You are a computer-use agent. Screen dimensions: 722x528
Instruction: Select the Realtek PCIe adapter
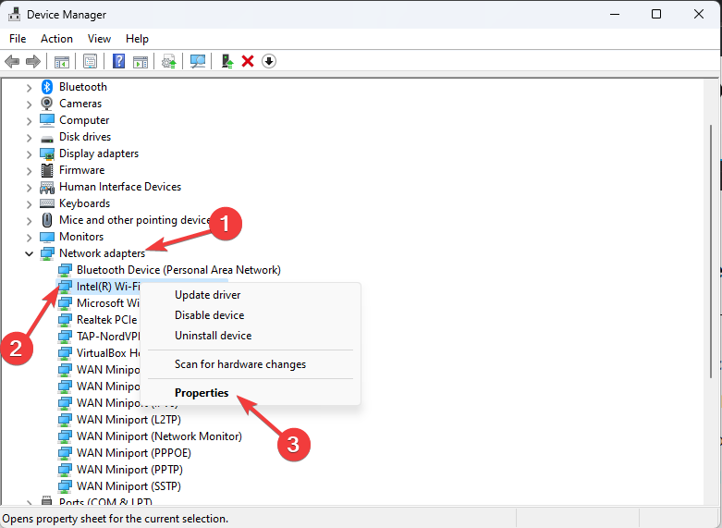tap(107, 320)
